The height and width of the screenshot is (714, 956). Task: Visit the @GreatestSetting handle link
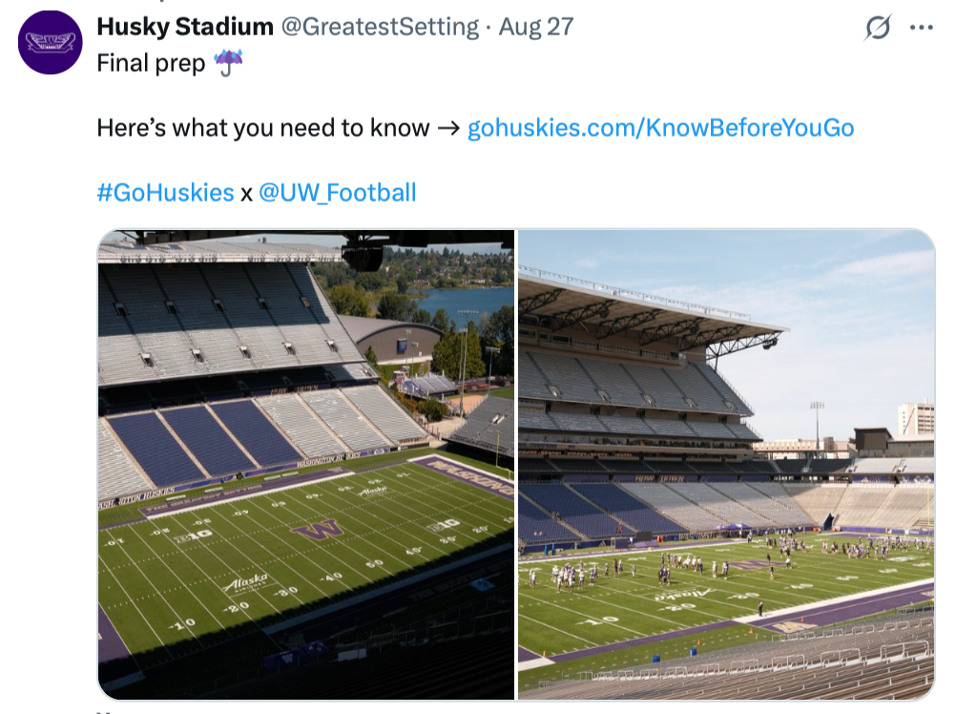[380, 27]
